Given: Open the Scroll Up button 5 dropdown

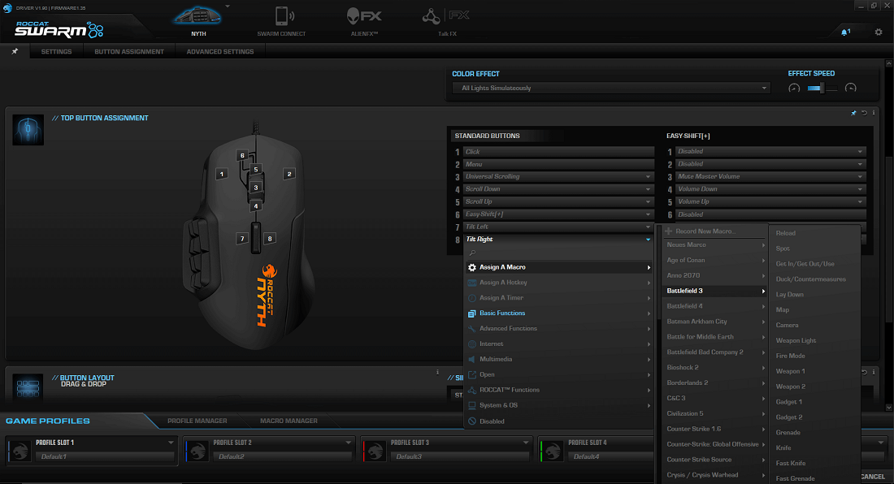Looking at the screenshot, I should (x=558, y=201).
